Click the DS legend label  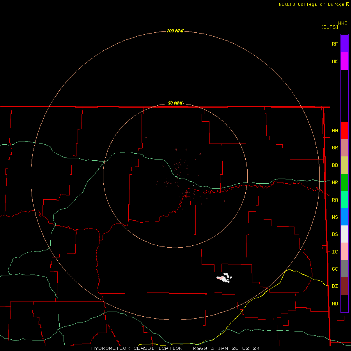coord(335,234)
